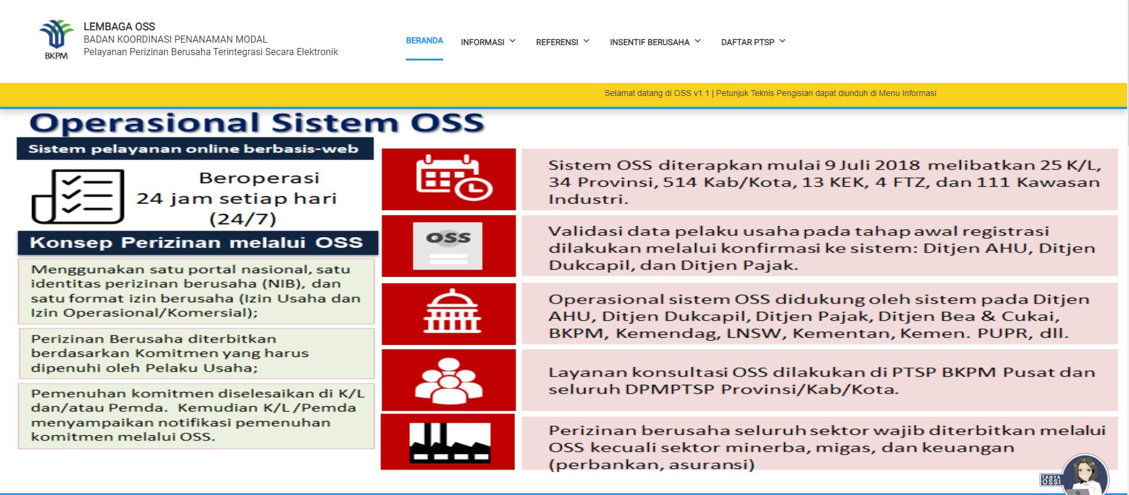
Task: Click the BKPM logo in header
Action: [56, 39]
